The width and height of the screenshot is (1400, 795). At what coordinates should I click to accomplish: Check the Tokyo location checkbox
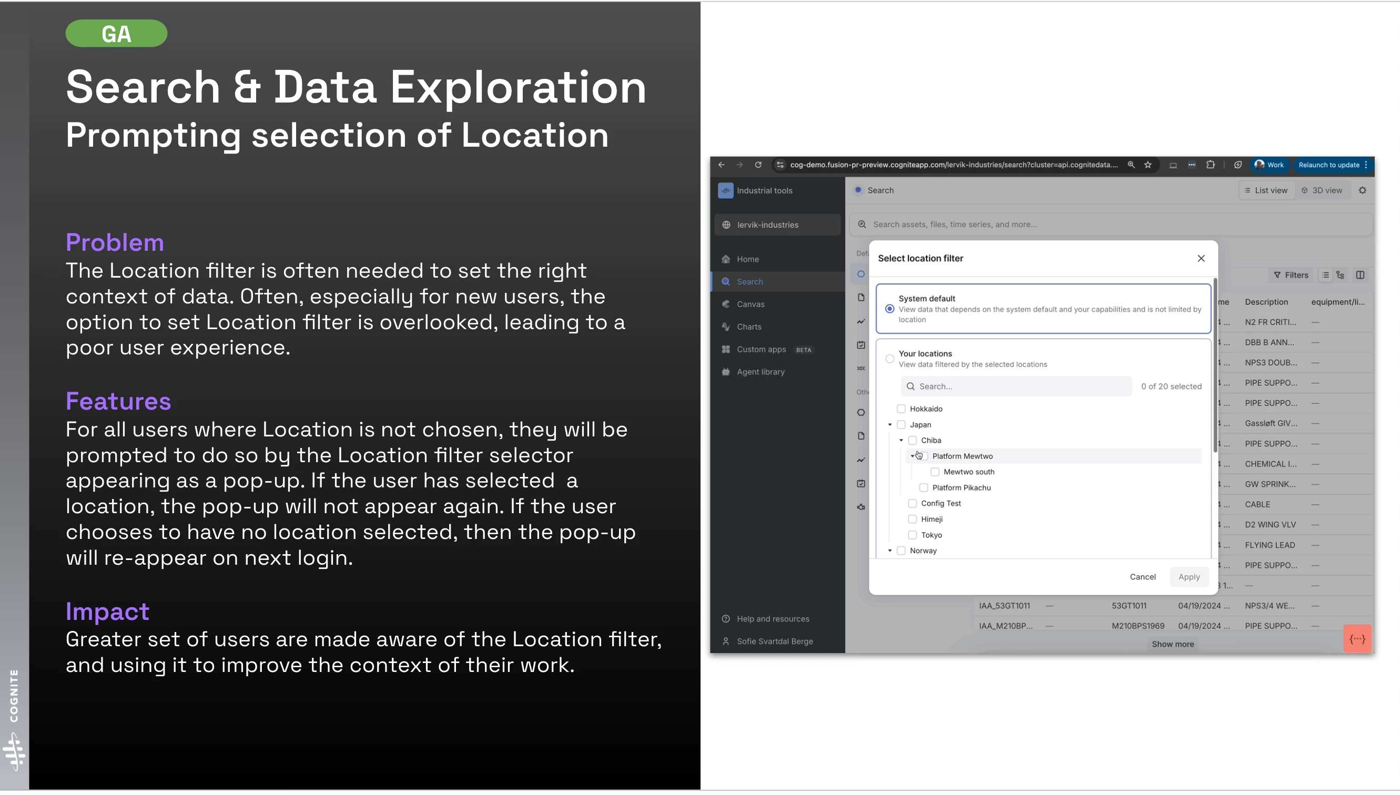pos(912,535)
